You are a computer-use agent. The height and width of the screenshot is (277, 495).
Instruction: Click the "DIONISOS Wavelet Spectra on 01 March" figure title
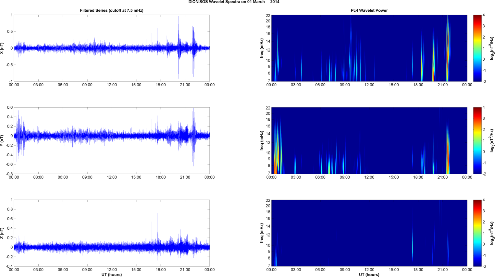point(227,2)
